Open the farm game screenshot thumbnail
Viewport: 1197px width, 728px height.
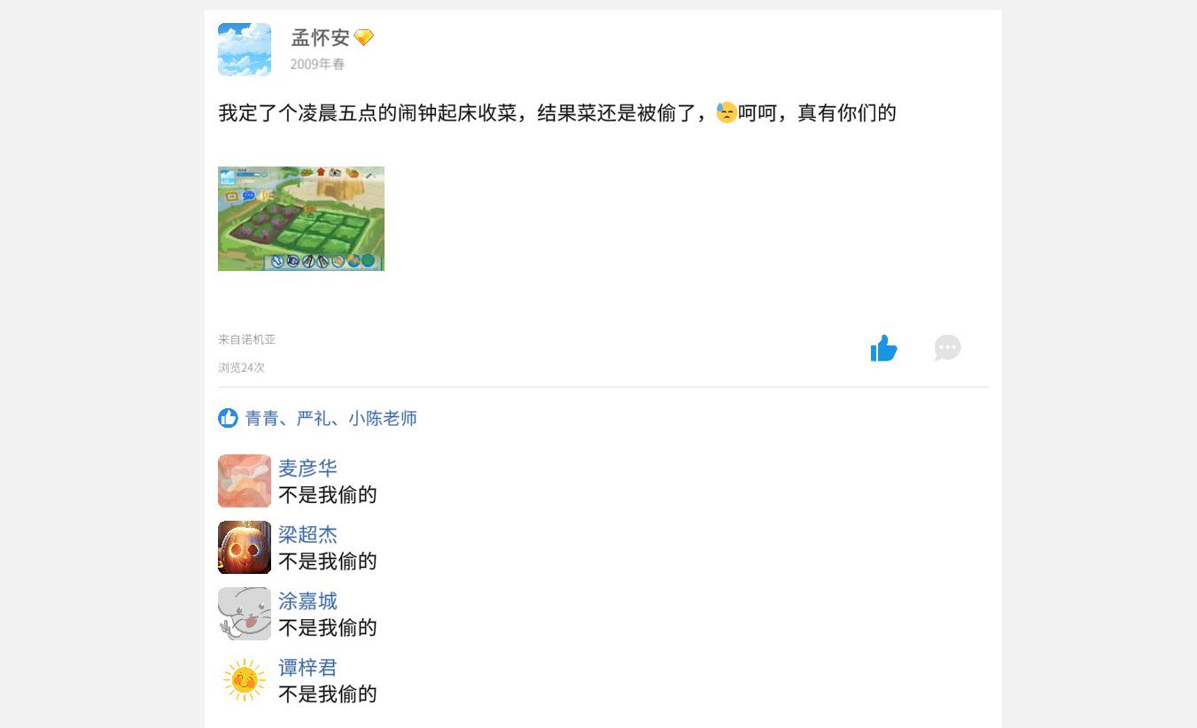pos(301,219)
